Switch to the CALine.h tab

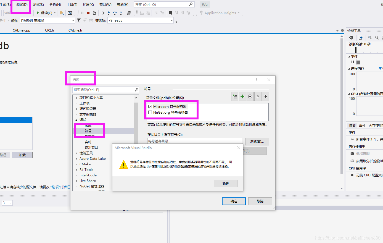pos(75,30)
